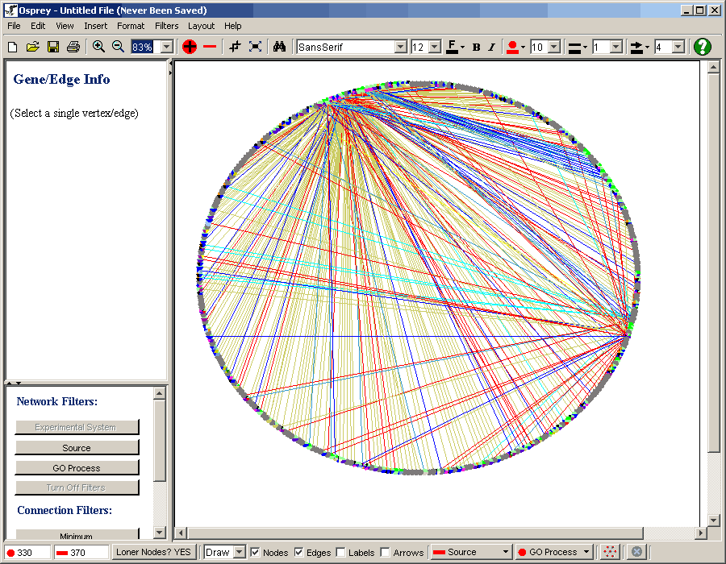Open help via the green question mark
Image resolution: width=726 pixels, height=564 pixels.
pos(703,47)
